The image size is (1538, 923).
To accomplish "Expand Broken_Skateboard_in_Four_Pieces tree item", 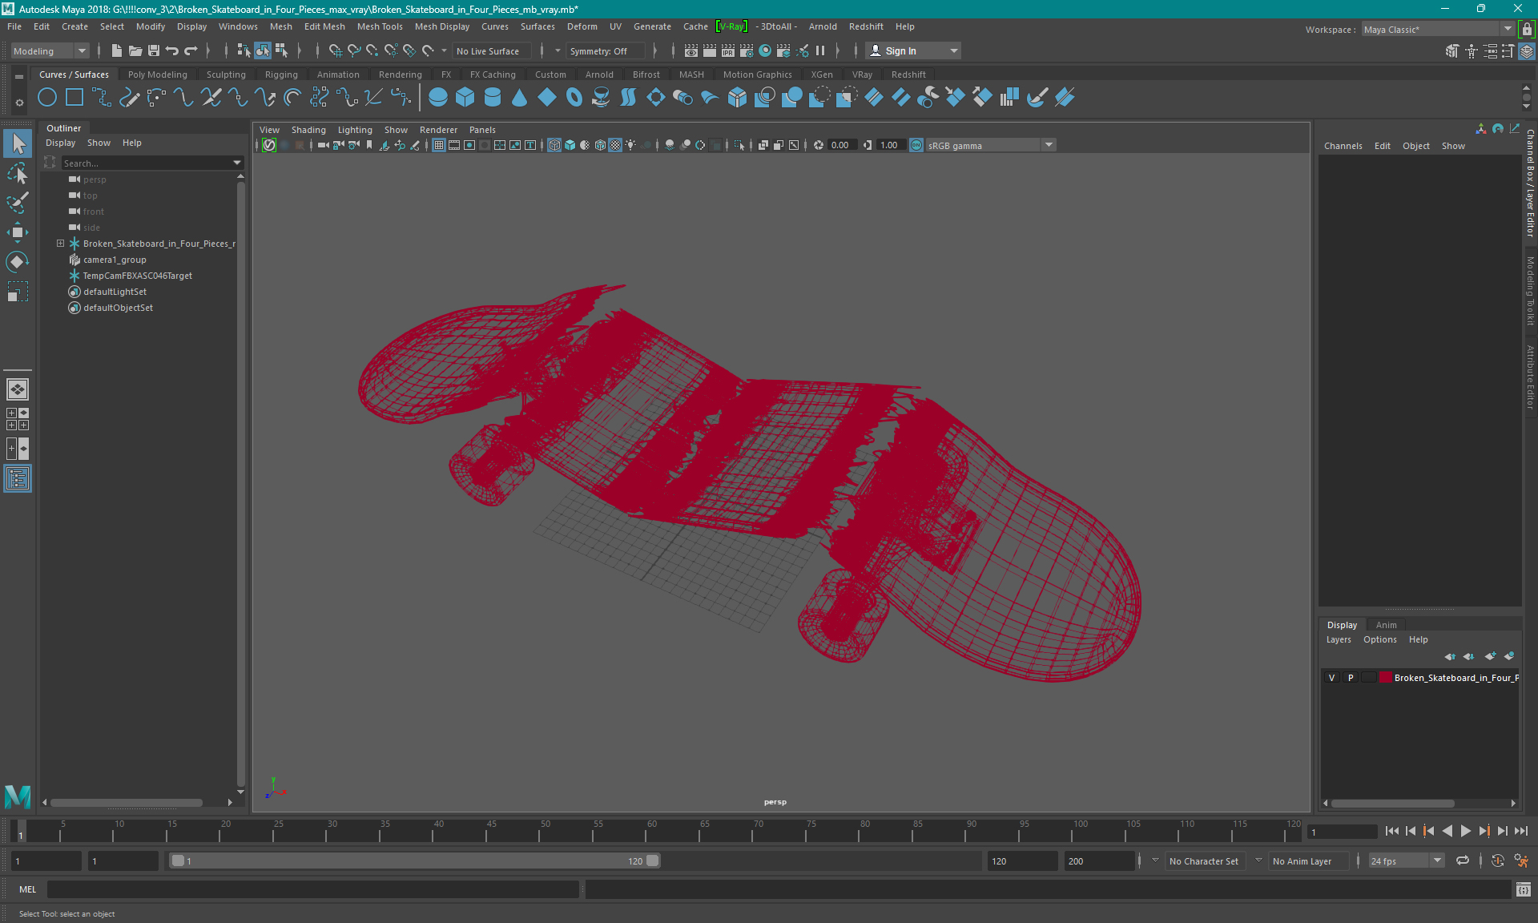I will click(59, 243).
